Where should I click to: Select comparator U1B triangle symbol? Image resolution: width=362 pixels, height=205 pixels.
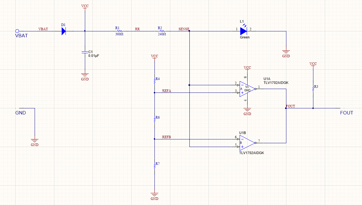point(247,143)
